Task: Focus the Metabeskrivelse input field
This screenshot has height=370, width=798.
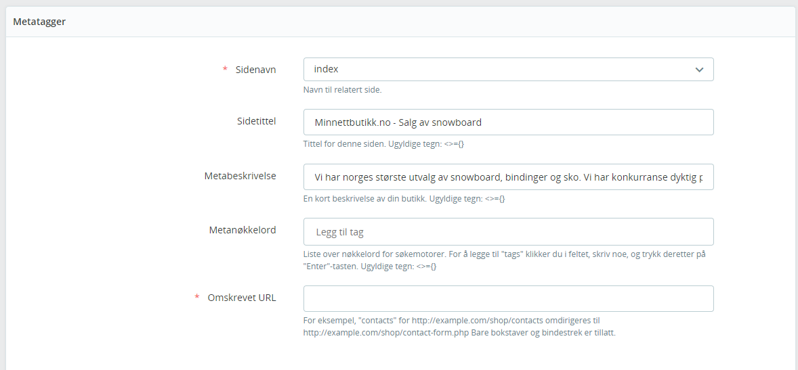Action: [508, 177]
